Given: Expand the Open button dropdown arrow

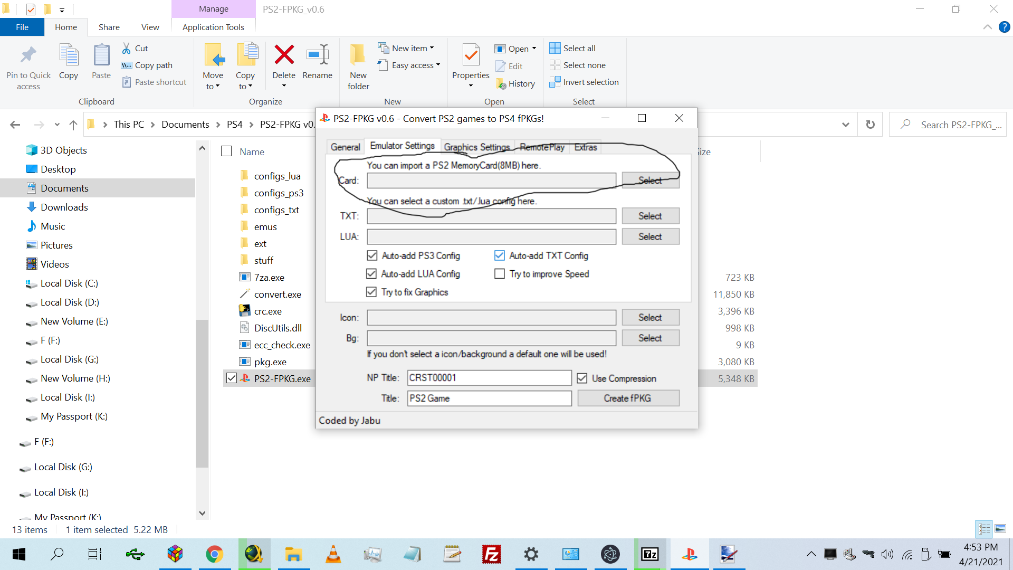Looking at the screenshot, I should coord(534,49).
